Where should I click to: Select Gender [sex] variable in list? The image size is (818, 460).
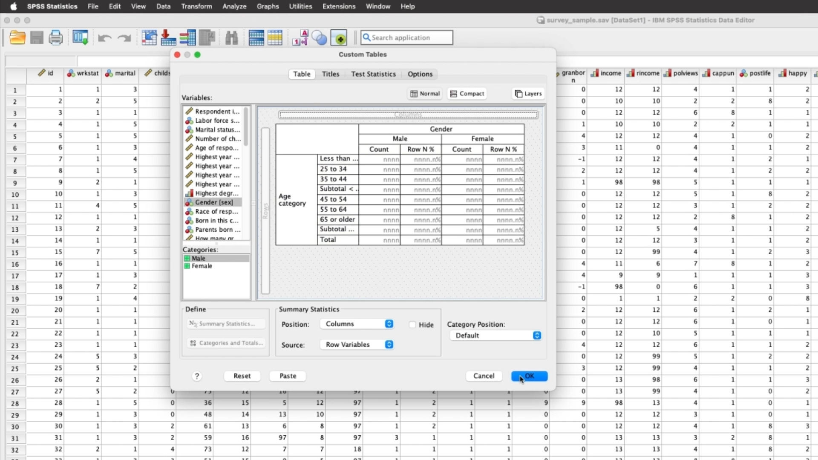[x=213, y=202]
